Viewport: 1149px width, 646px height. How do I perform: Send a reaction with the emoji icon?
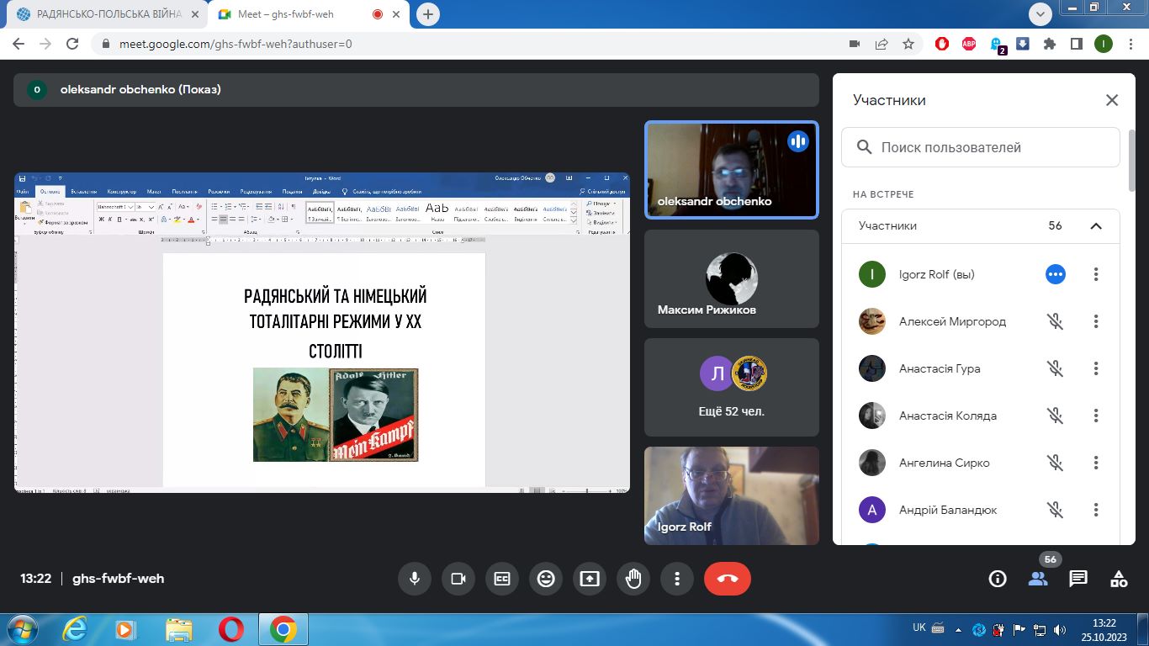click(546, 579)
